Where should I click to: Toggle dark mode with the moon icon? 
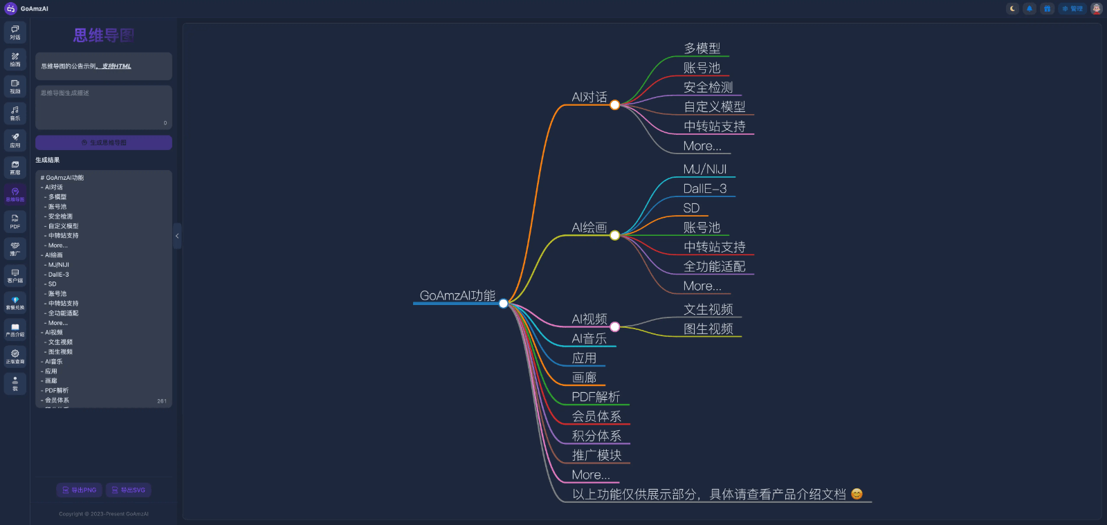(x=1013, y=8)
